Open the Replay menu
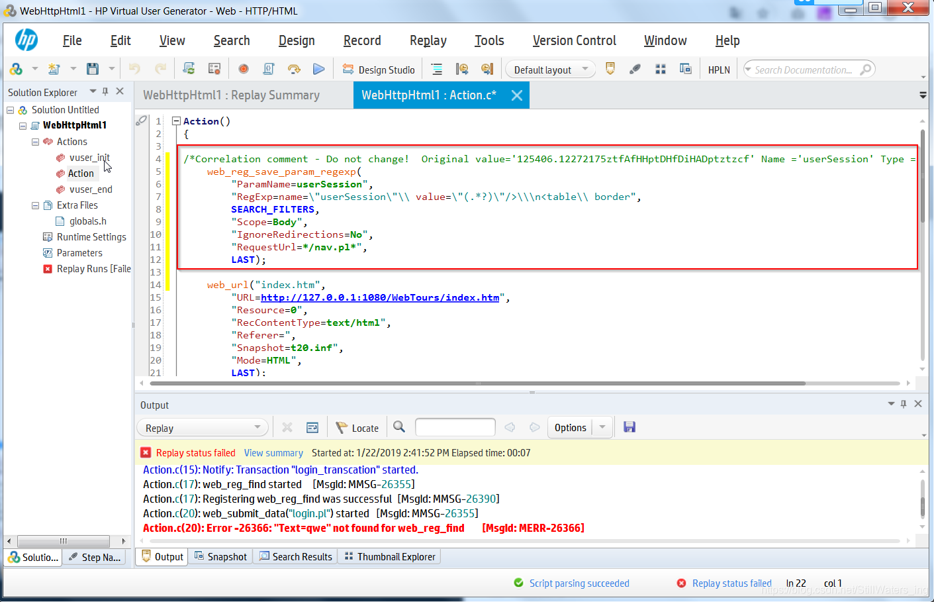This screenshot has height=602, width=934. 428,40
